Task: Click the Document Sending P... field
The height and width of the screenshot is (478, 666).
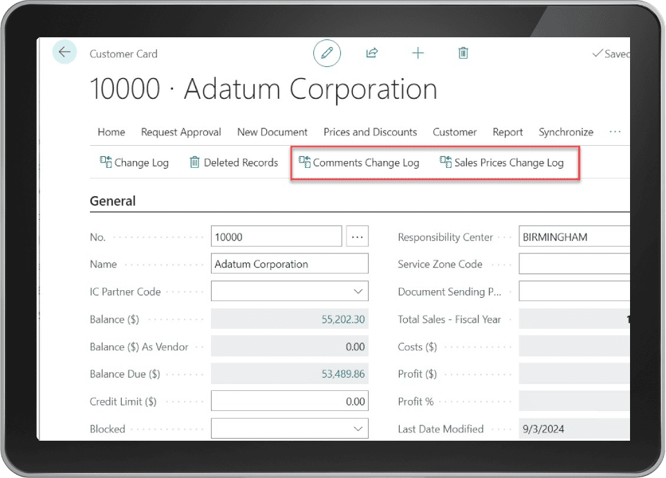Action: point(574,291)
